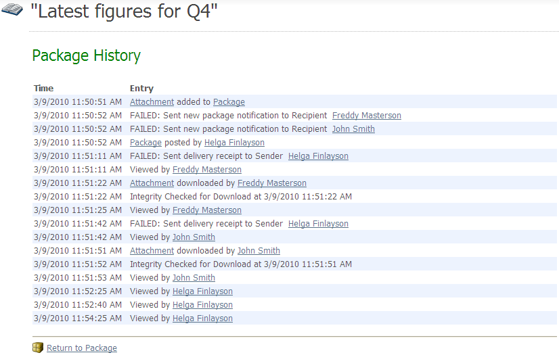Open John Smith link in 'downloaded by' row
This screenshot has height=355, width=559.
259,251
